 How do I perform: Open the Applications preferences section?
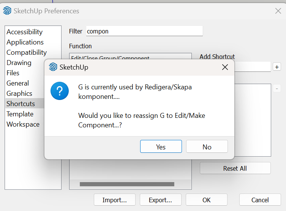(25, 42)
